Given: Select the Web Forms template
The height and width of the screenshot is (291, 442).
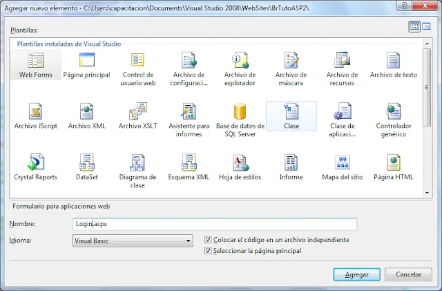Looking at the screenshot, I should click(36, 65).
